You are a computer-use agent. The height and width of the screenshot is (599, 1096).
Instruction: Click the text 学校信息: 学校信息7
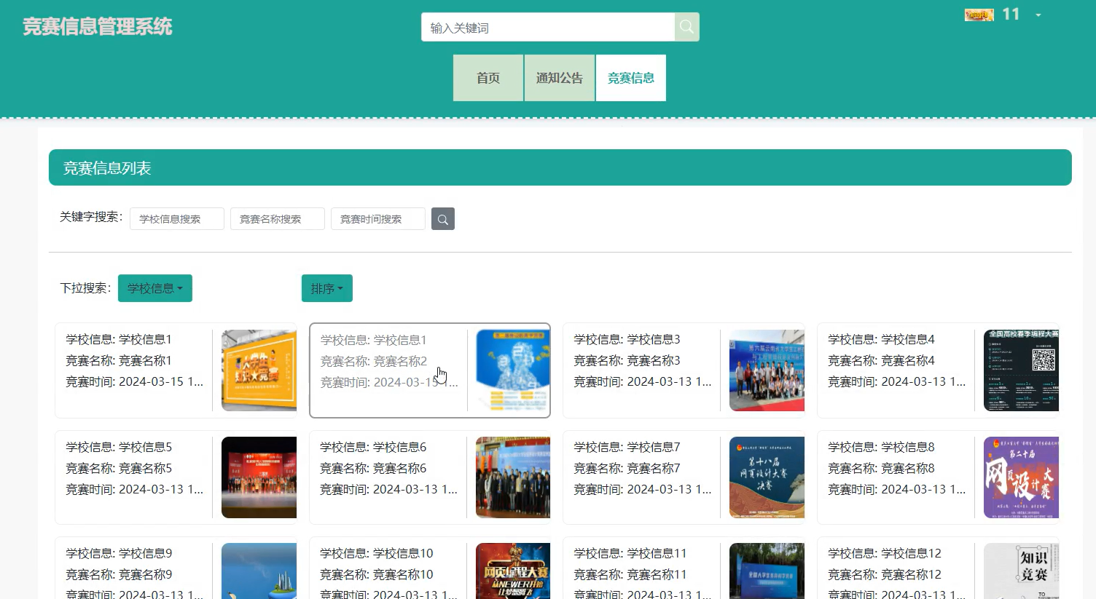627,447
